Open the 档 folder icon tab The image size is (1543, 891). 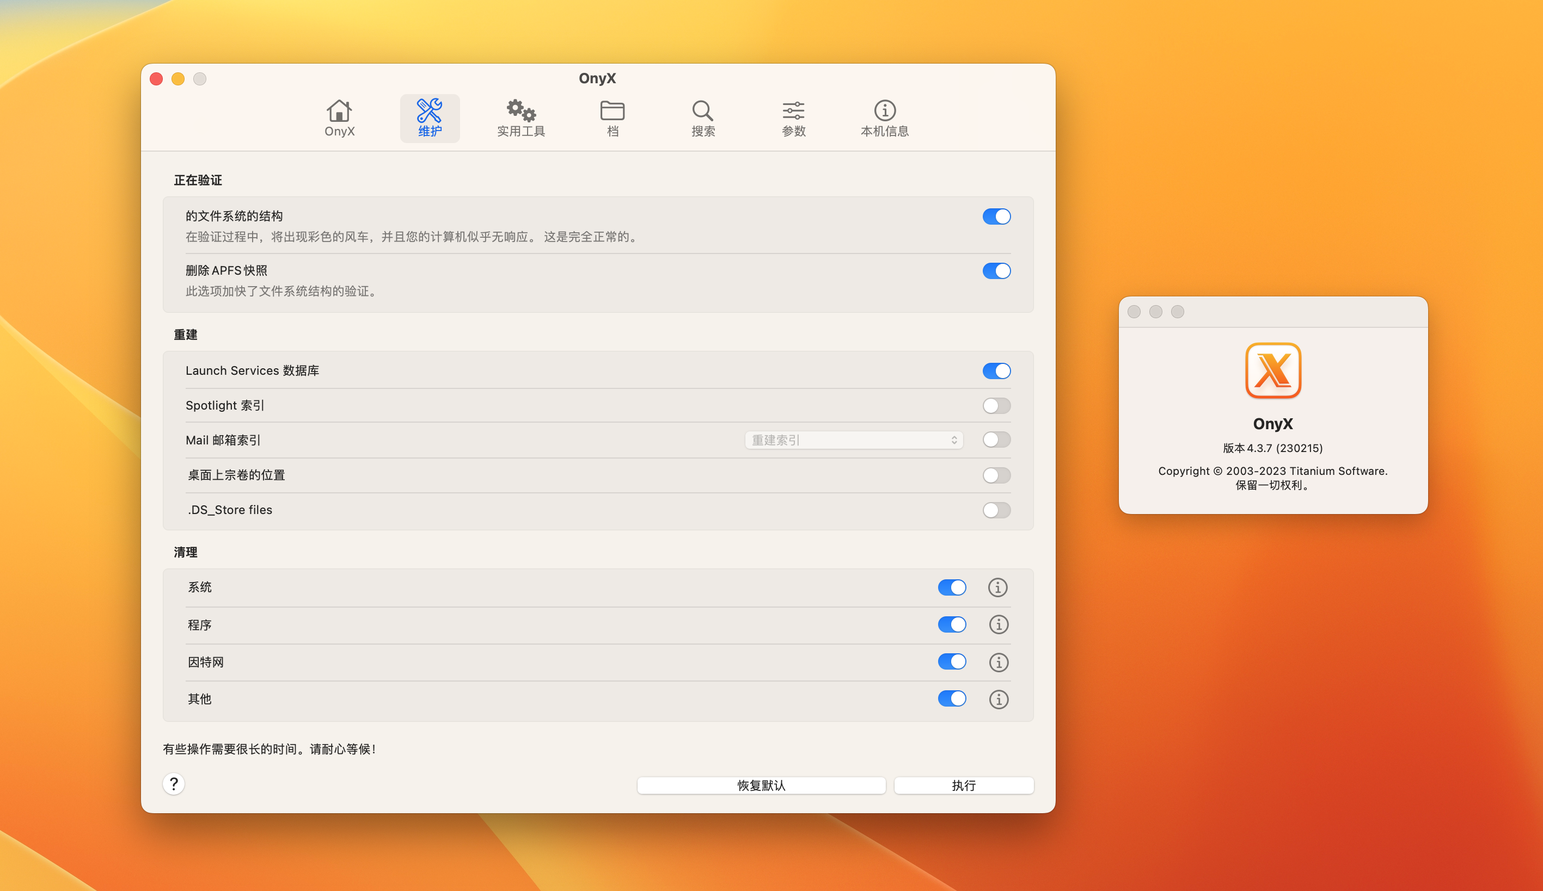click(611, 112)
